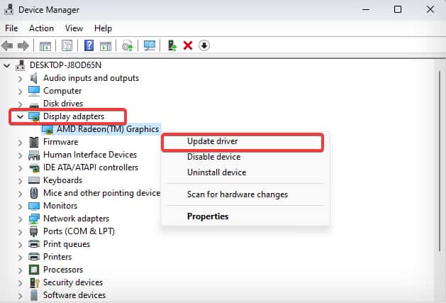Viewport: 446px width, 303px height.
Task: Expand the Keyboards category chevron
Action: click(x=20, y=181)
